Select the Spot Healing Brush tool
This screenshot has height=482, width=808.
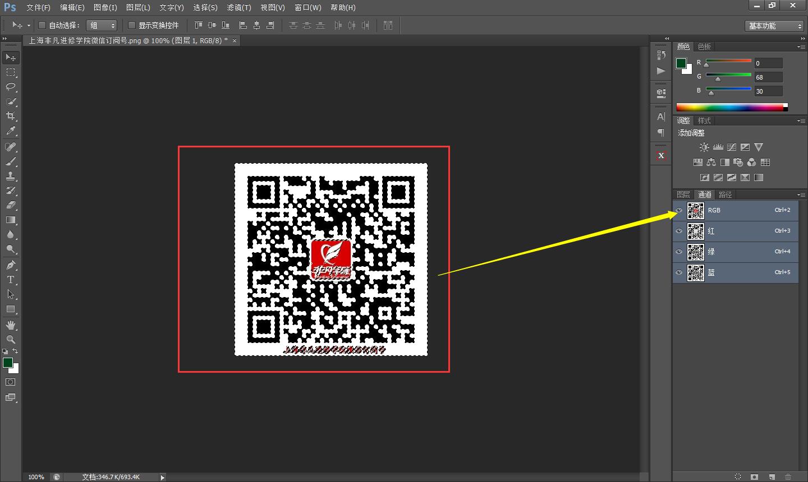[x=11, y=147]
